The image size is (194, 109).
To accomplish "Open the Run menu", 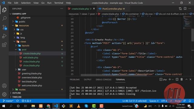I will [49, 3].
